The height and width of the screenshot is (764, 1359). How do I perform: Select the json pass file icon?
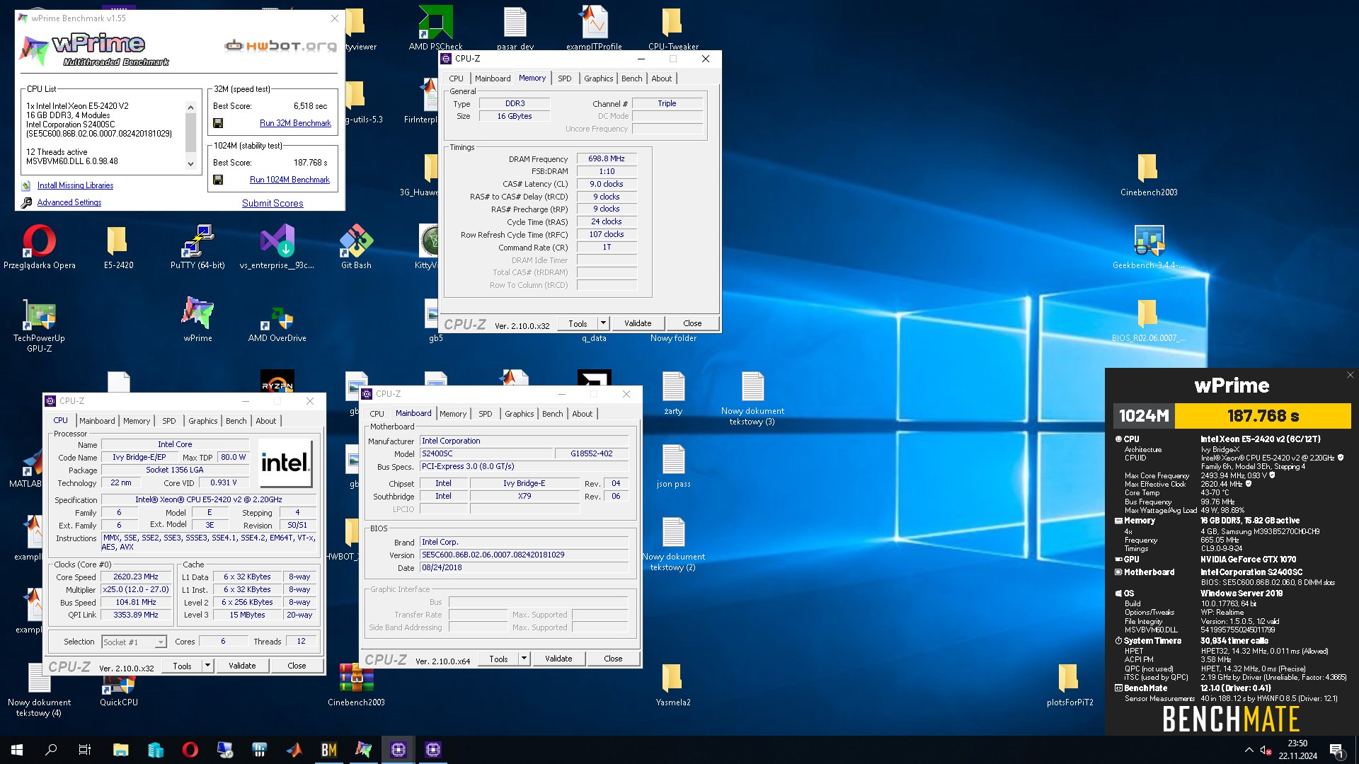pos(673,466)
